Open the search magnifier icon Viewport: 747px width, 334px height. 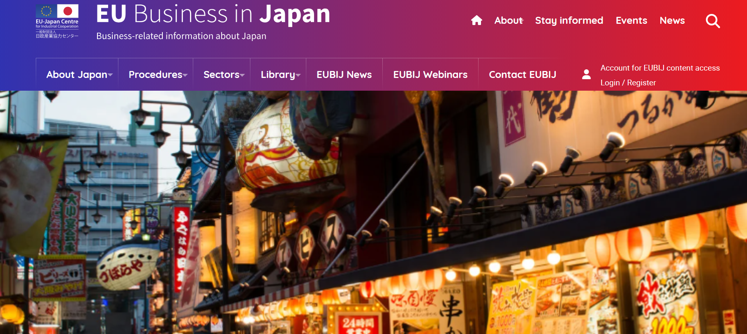[x=713, y=21]
